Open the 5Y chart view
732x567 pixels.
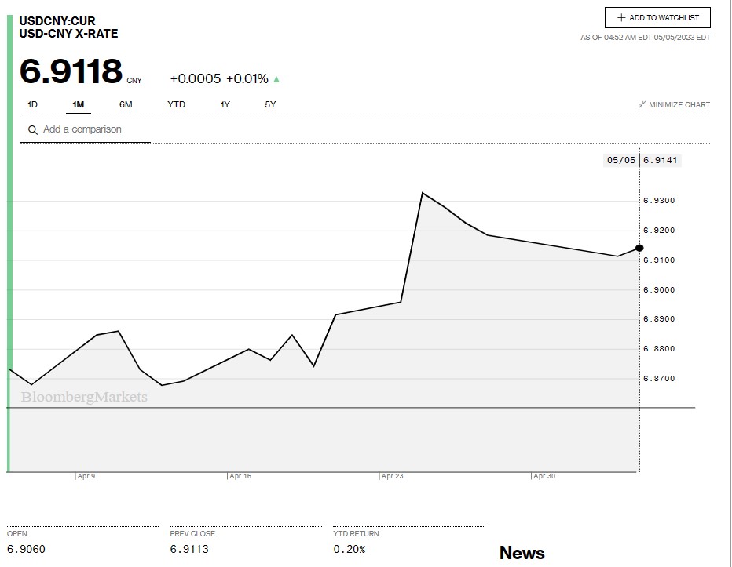[270, 104]
